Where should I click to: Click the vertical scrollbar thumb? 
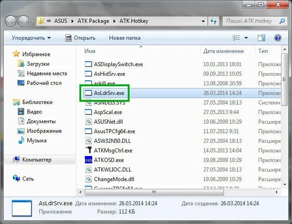coord(284,79)
